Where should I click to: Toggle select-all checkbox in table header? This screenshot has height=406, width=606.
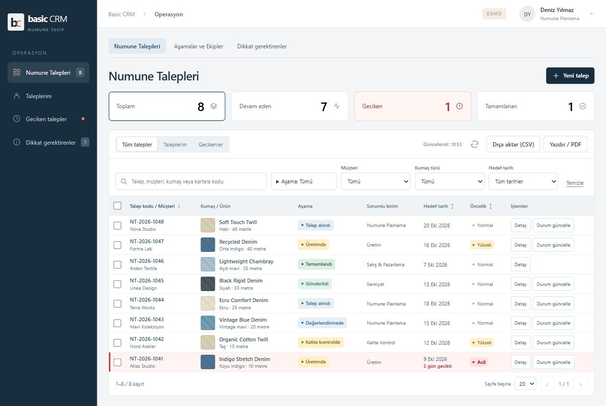tap(117, 206)
